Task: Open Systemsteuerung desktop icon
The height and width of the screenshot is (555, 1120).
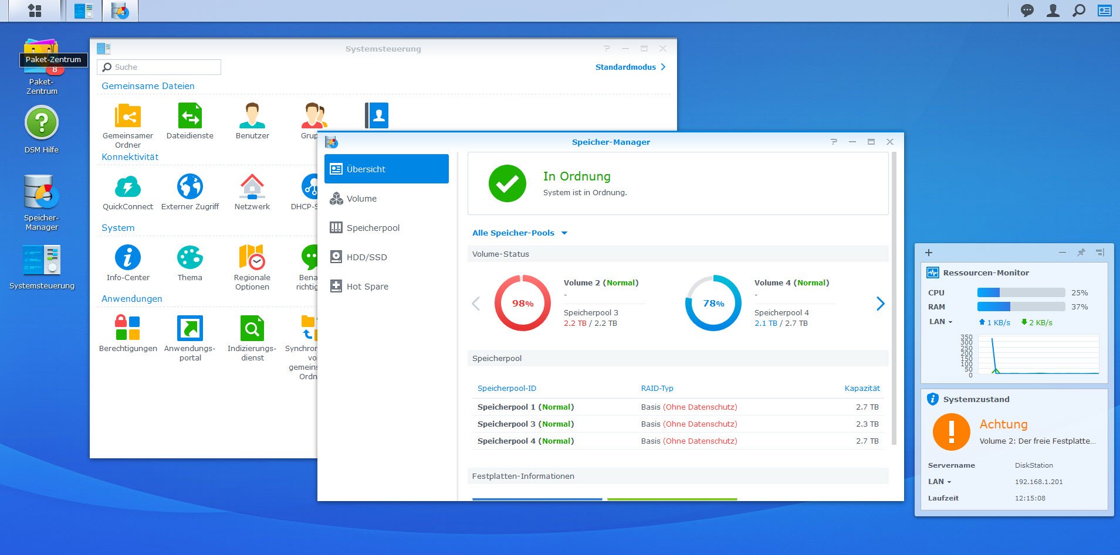Action: (42, 267)
